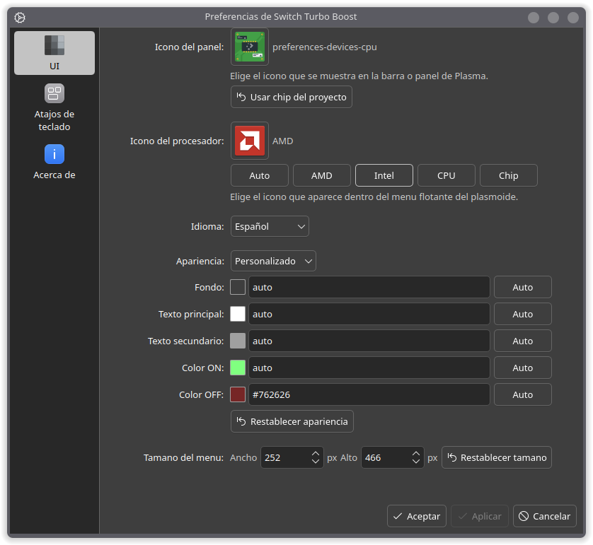Decrease the Alto value with down arrow

click(x=416, y=462)
